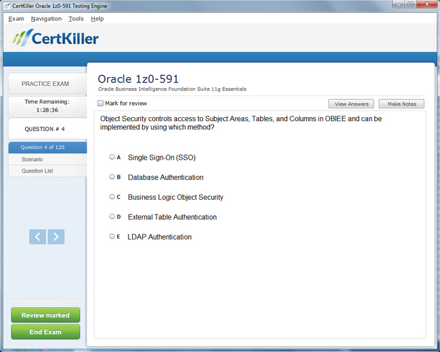
Task: Select answer C Business Logic Object Security
Action: pyautogui.click(x=112, y=197)
